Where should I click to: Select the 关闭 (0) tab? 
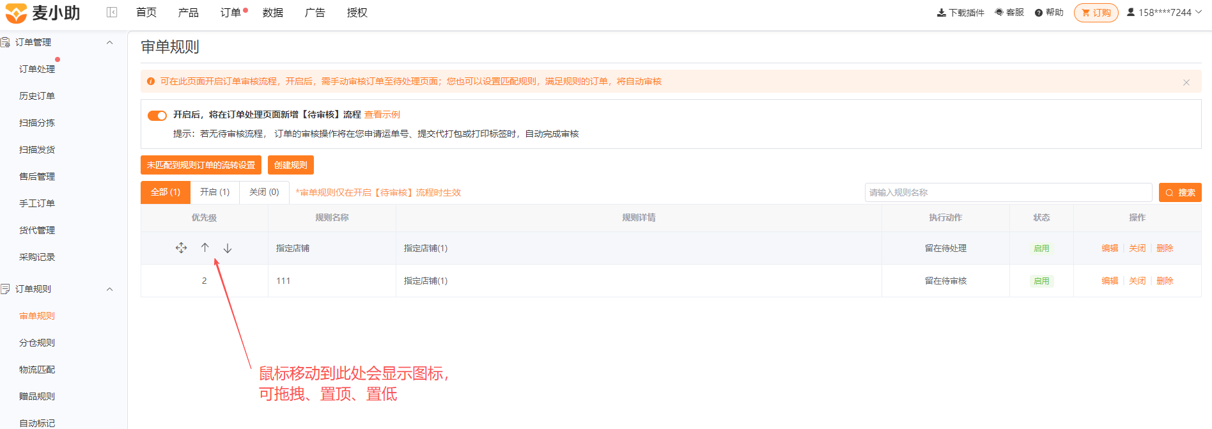264,192
